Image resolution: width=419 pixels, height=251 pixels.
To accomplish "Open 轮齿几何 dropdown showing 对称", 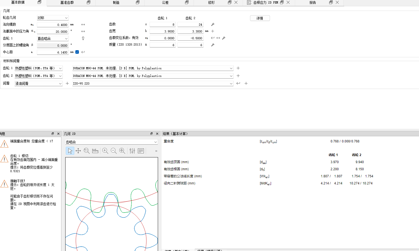I will 53,18.
